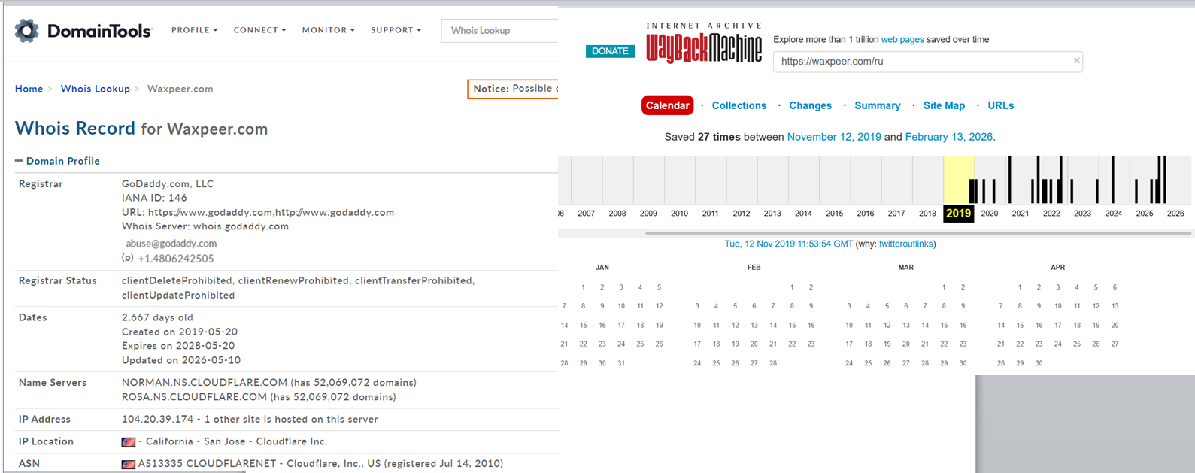
Task: Open the MONITOR dropdown menu
Action: click(x=329, y=30)
